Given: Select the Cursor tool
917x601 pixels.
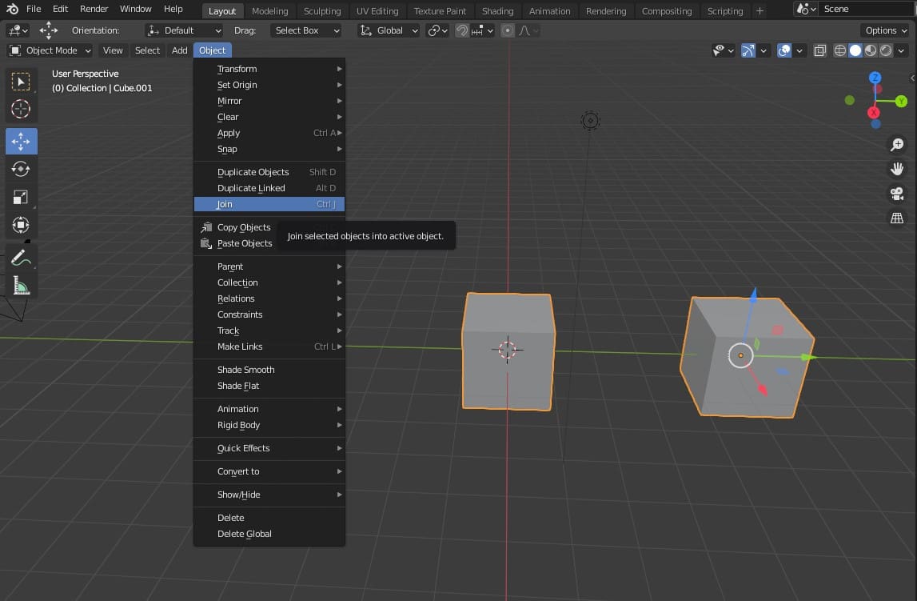Looking at the screenshot, I should coord(21,109).
